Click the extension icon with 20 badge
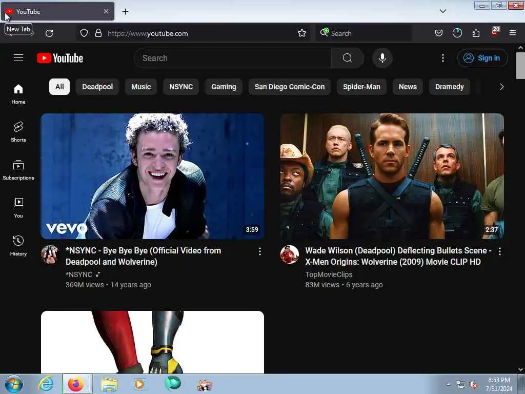This screenshot has width=525, height=394. [x=495, y=32]
